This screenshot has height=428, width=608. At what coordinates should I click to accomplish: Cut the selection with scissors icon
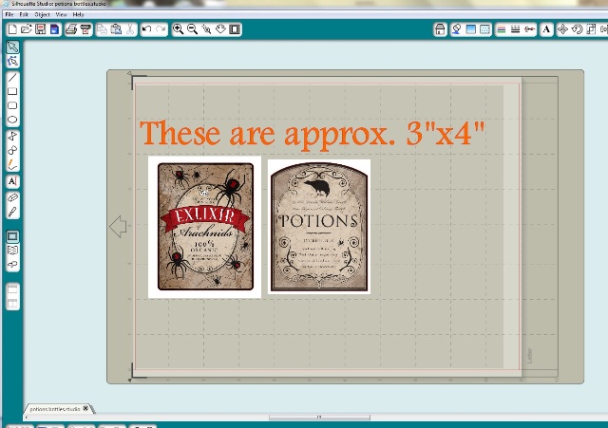pos(130,29)
